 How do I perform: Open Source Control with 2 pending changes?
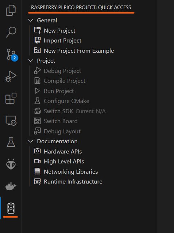pos(11,55)
